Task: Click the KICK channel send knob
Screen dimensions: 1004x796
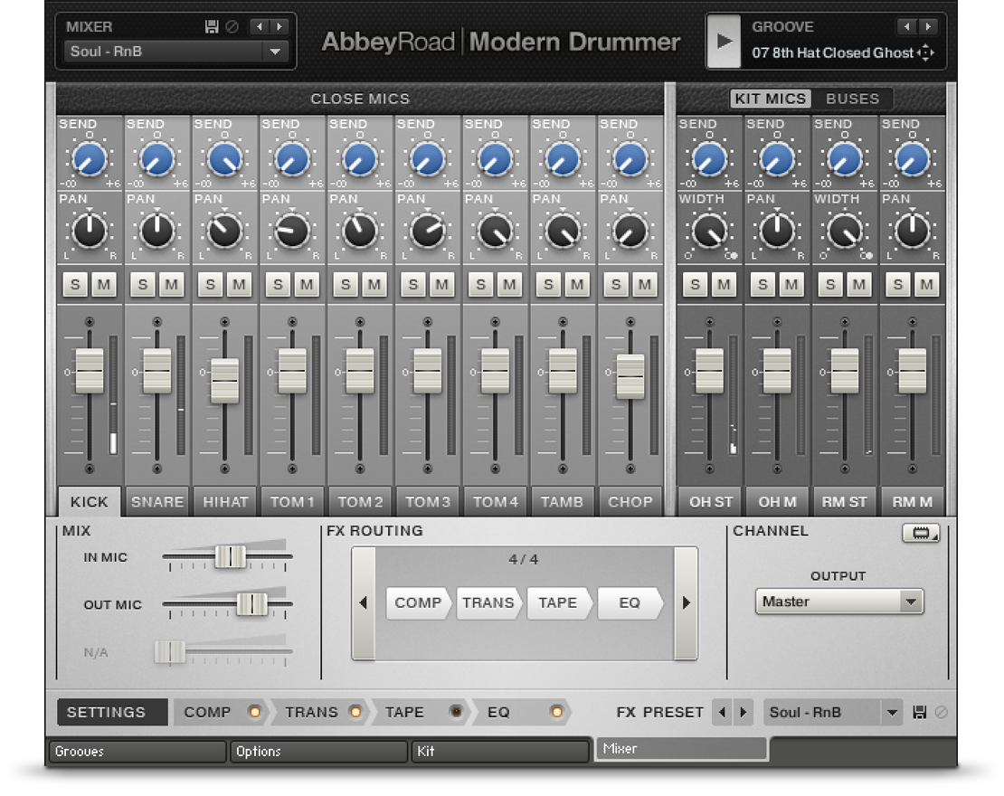Action: [90, 159]
